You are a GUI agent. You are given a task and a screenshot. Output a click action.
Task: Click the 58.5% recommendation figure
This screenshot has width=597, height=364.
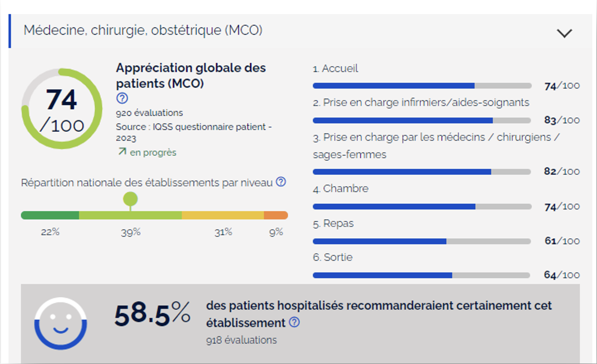[152, 314]
